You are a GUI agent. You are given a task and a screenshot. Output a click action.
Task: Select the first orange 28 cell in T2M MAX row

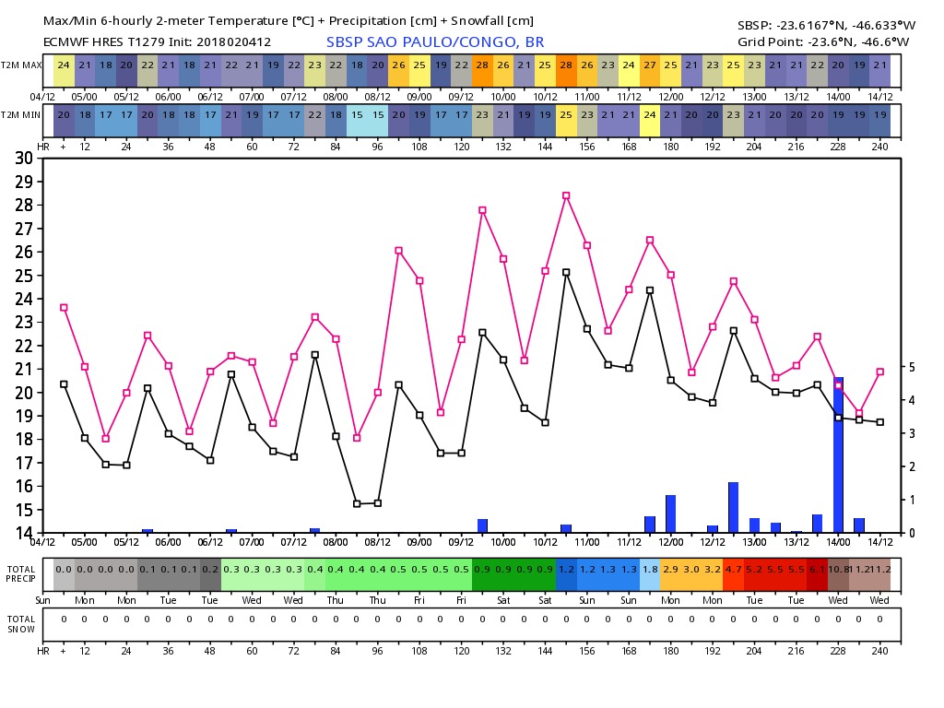pyautogui.click(x=482, y=65)
